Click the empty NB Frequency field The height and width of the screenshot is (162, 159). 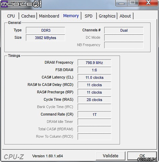[124, 45]
